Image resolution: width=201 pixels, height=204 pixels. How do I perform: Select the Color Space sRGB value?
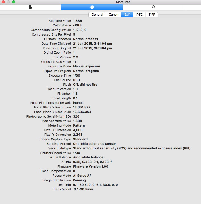point(78,25)
